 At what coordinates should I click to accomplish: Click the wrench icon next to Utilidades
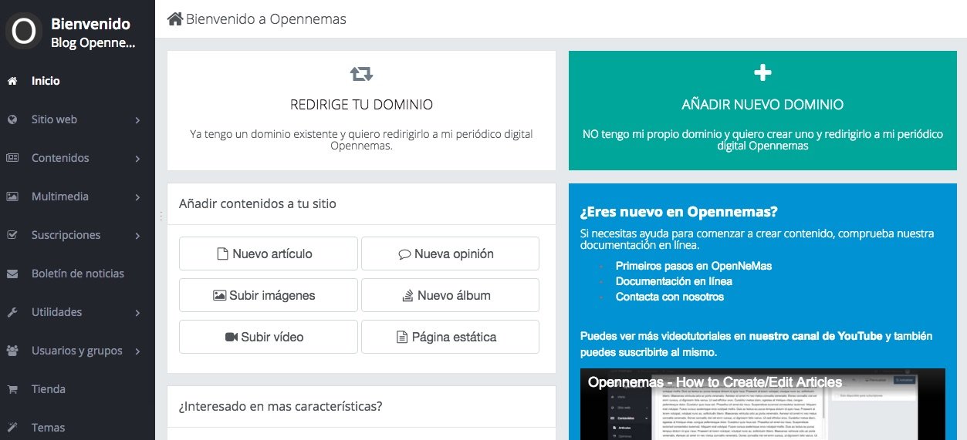(12, 312)
